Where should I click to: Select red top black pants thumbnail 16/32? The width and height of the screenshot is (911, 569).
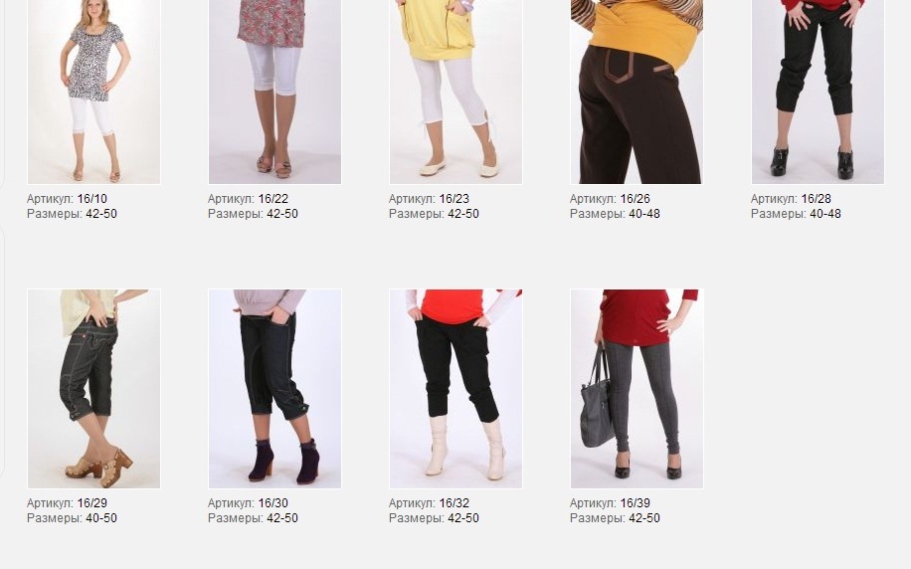tap(456, 389)
